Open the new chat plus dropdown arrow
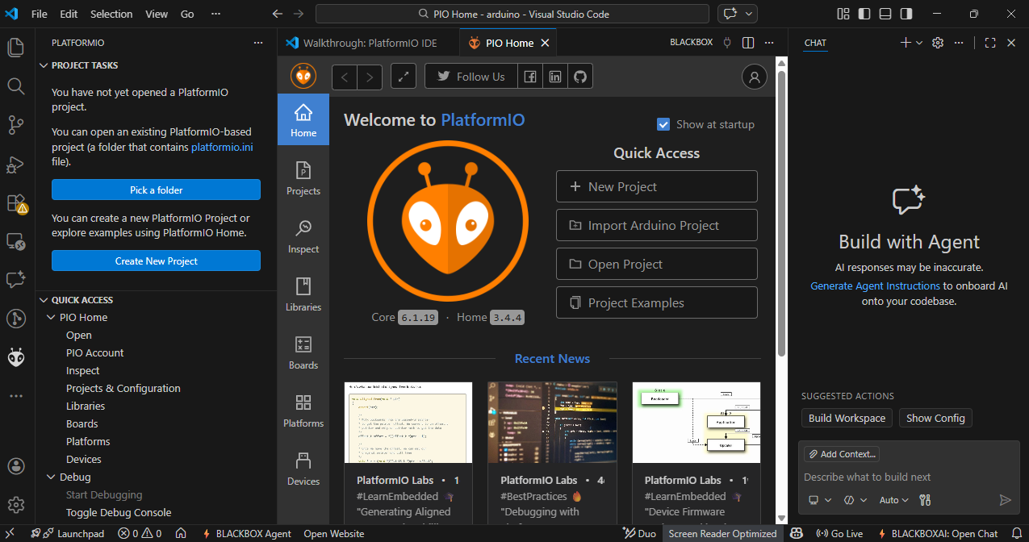1029x542 pixels. [919, 43]
